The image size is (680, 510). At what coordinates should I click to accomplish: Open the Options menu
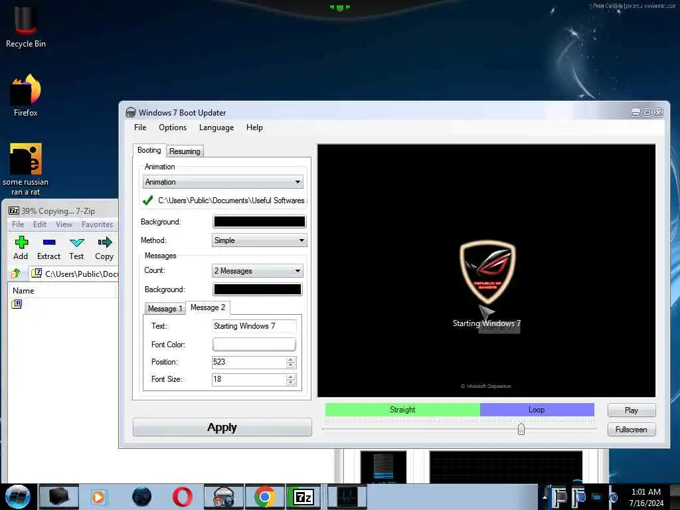point(173,127)
